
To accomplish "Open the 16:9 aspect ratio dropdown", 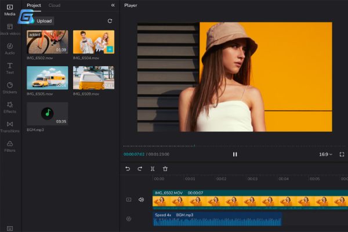I will [325, 154].
